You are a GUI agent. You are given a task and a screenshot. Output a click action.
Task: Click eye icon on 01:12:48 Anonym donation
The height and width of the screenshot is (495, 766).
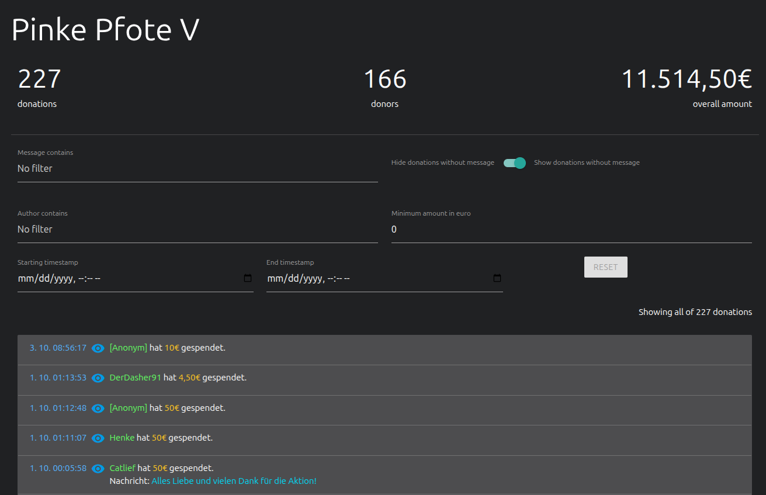[98, 408]
